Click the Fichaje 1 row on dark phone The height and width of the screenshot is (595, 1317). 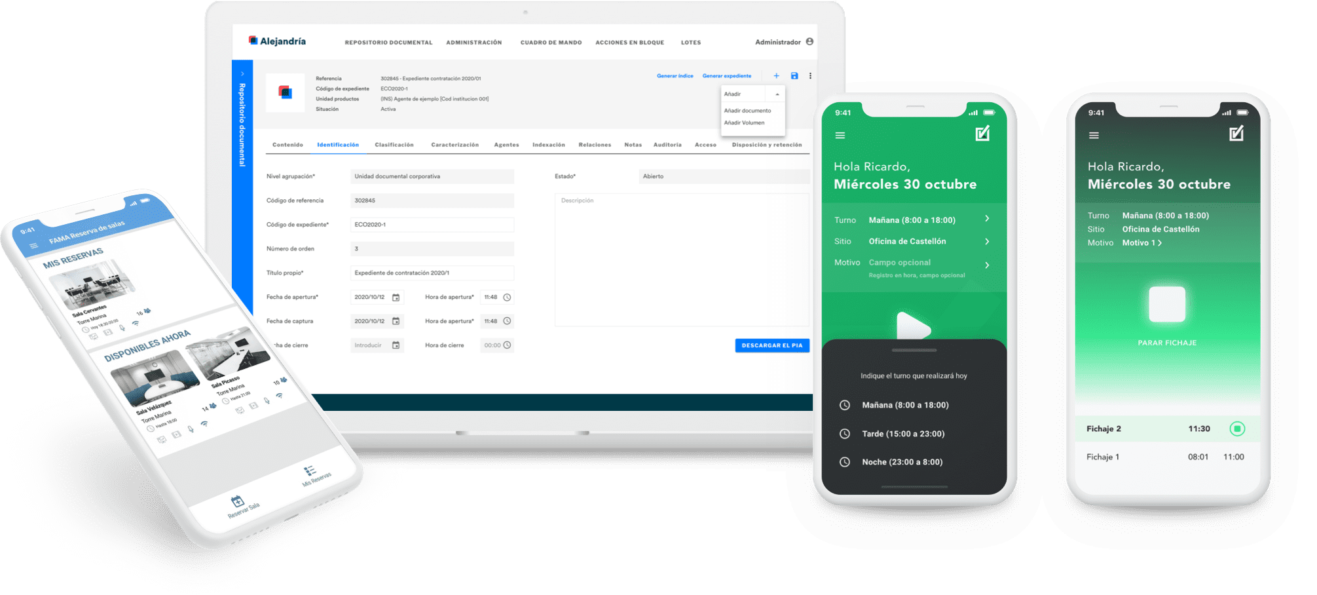tap(1167, 457)
